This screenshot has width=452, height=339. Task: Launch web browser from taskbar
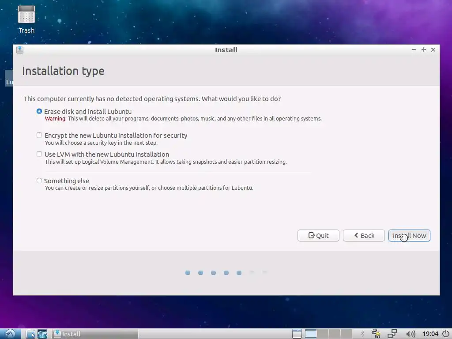(x=42, y=334)
